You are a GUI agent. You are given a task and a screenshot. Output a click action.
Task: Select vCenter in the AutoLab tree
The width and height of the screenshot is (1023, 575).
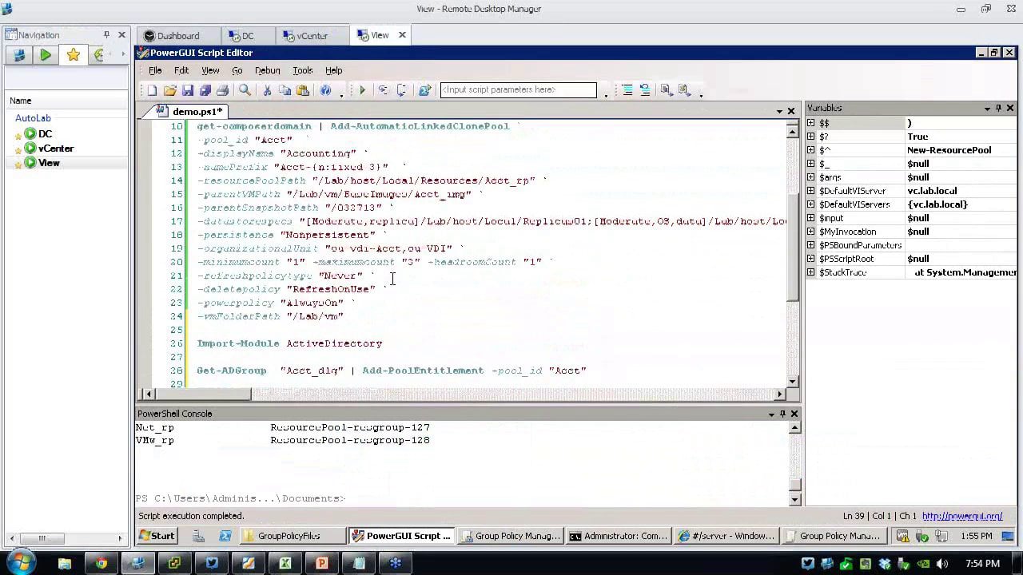click(56, 149)
